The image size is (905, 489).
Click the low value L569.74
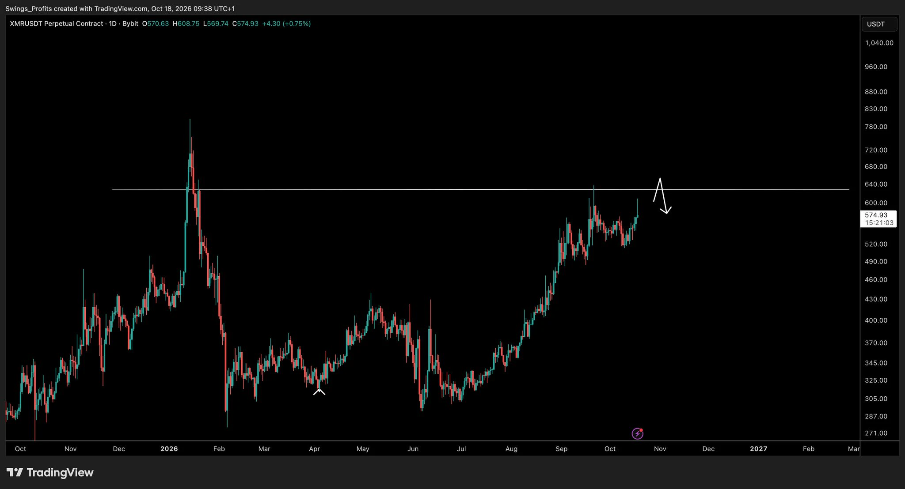point(216,23)
